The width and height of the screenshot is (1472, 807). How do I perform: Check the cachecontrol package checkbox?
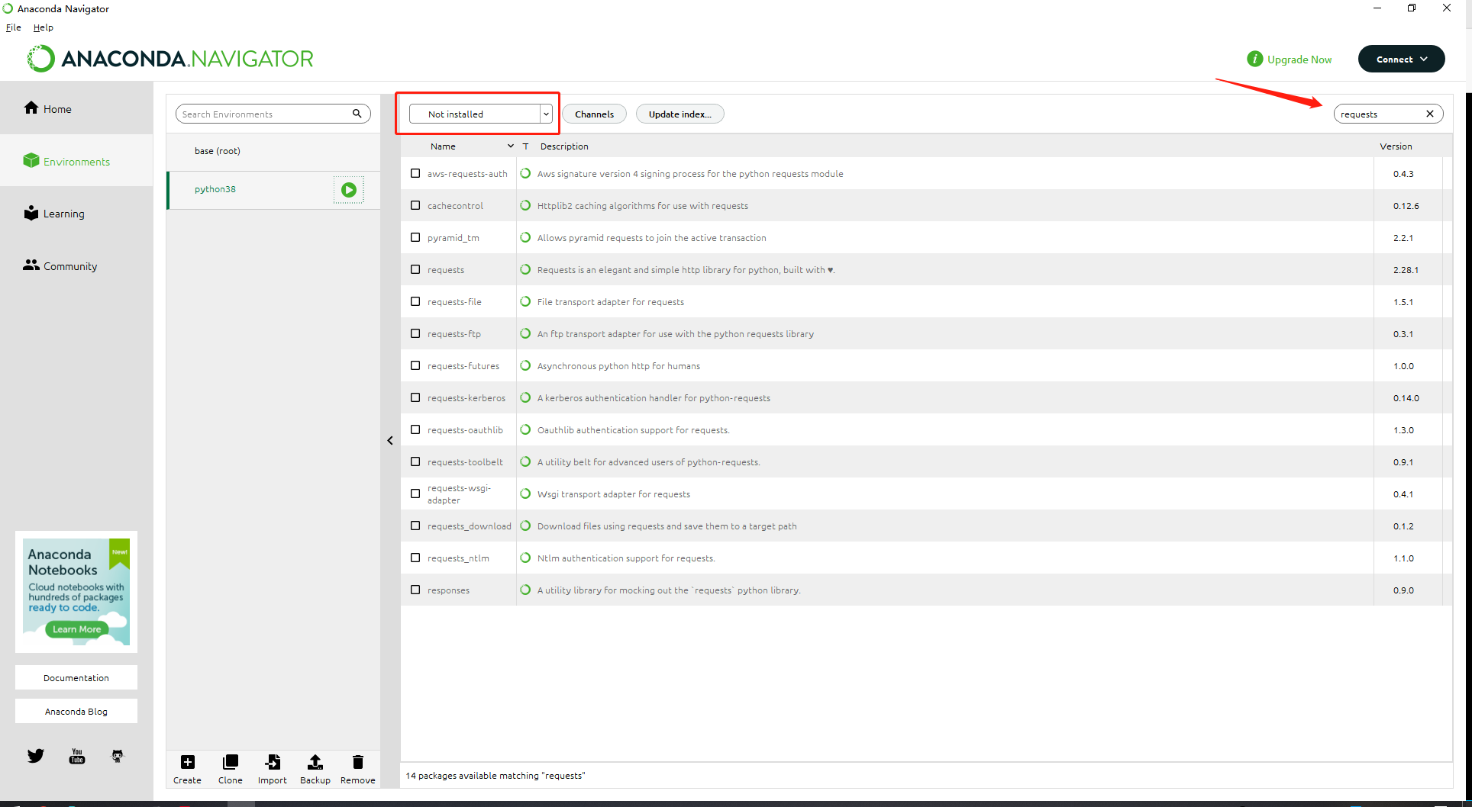tap(415, 205)
